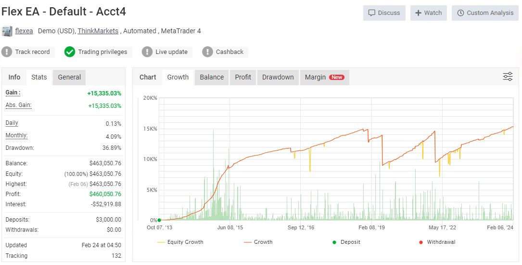522x265 pixels.
Task: Click the Trading privileges green checkmark icon
Action: click(x=70, y=52)
